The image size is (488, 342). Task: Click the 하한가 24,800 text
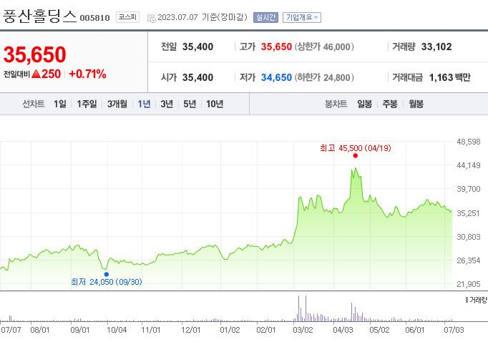click(324, 77)
